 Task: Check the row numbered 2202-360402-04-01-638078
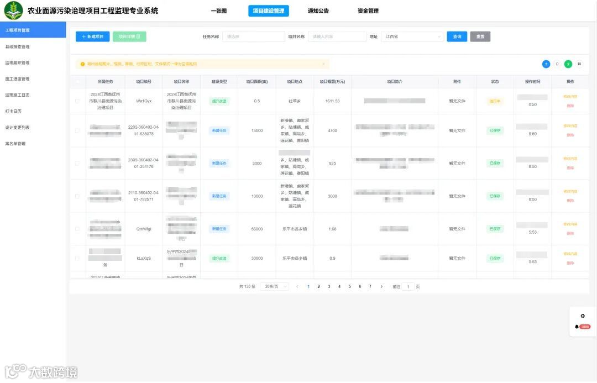coord(78,130)
